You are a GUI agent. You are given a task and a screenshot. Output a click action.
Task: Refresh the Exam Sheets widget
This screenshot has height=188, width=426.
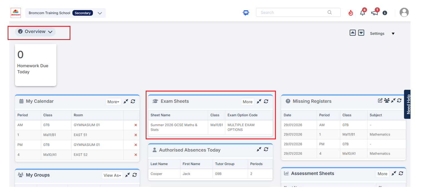point(266,101)
